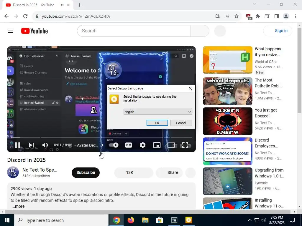302x226 pixels.
Task: Open the tab search chevron
Action: 255,4
